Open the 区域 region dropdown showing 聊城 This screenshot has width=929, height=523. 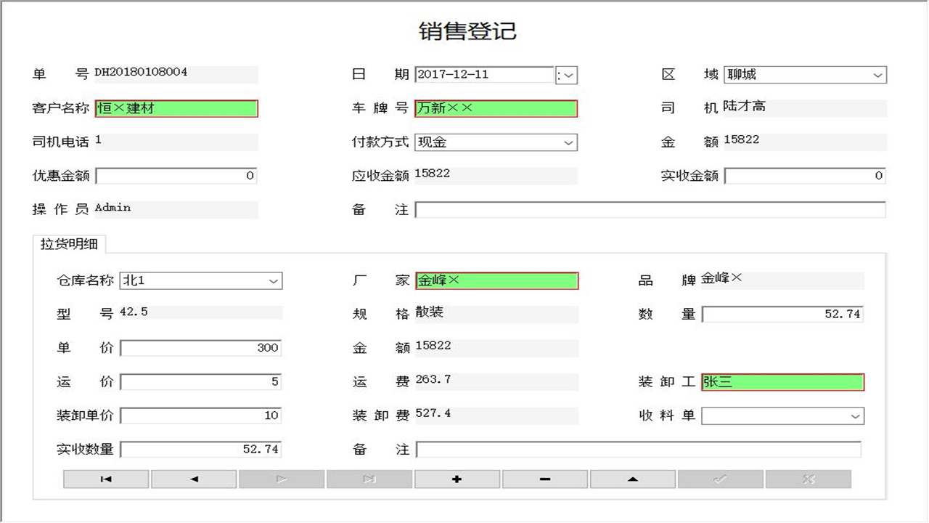(x=878, y=75)
